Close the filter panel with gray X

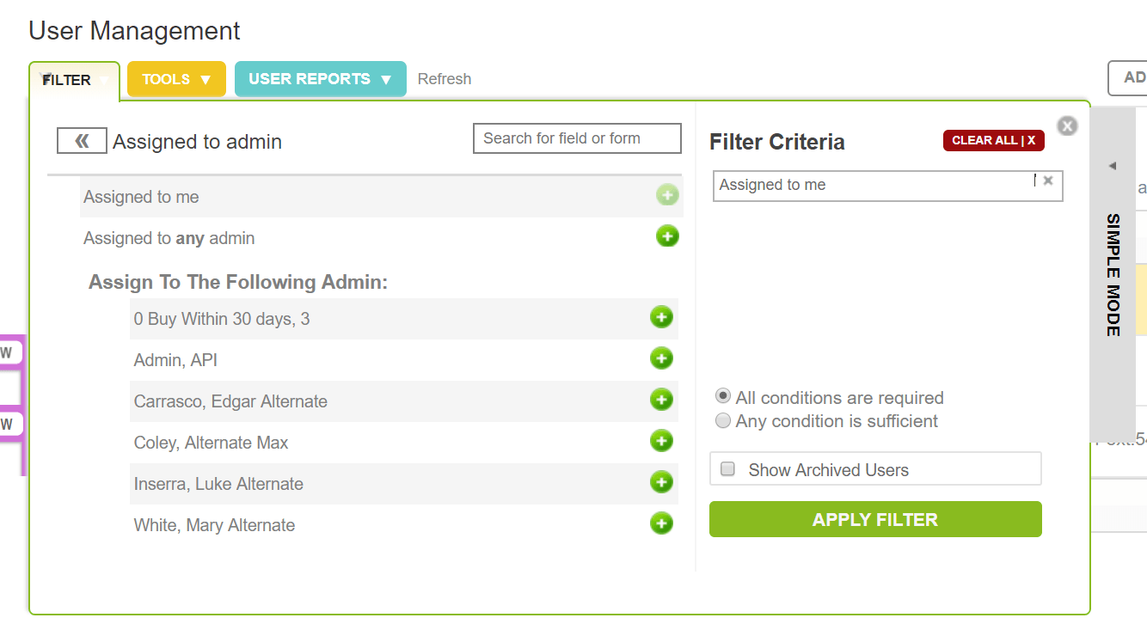point(1067,126)
